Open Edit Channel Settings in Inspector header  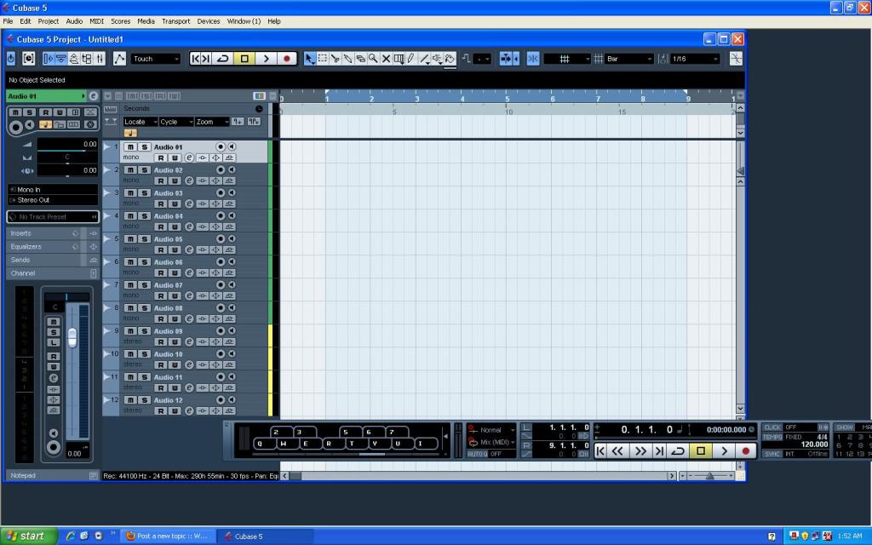pos(93,96)
